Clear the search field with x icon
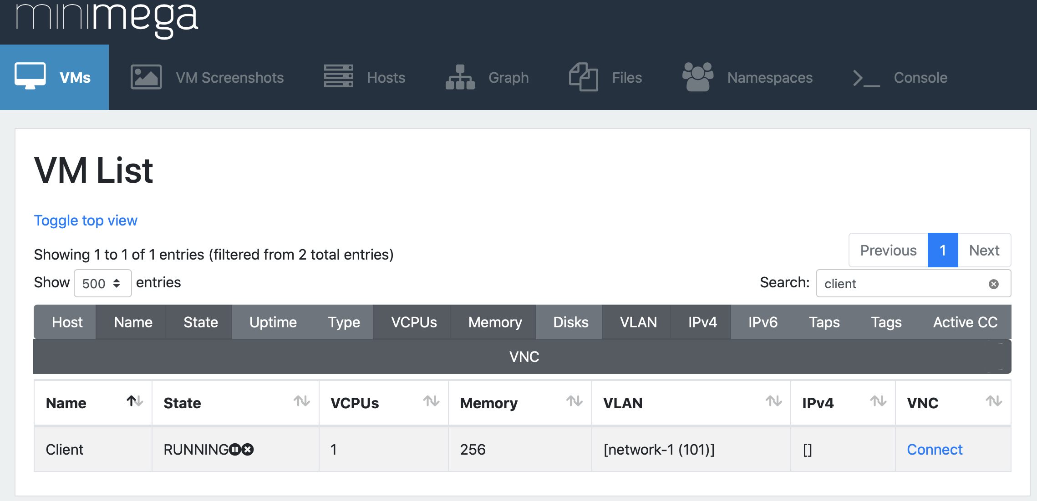 994,284
